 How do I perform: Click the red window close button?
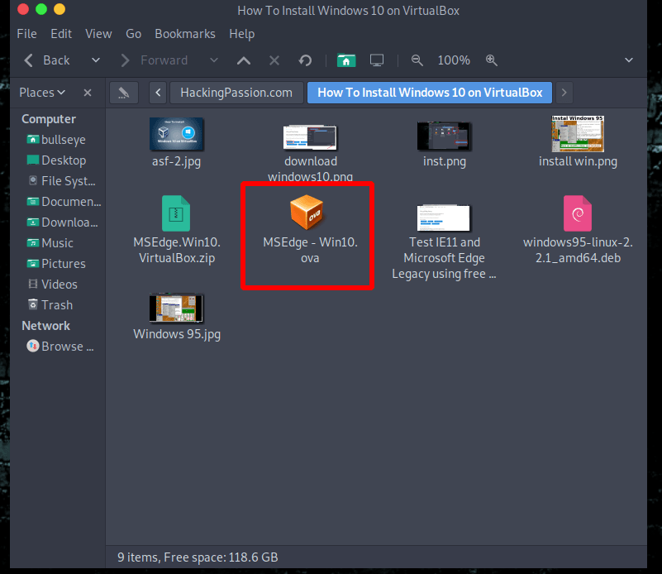pos(23,9)
